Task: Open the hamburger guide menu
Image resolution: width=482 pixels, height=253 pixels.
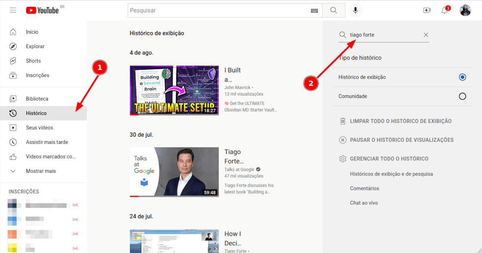Action: coord(13,10)
